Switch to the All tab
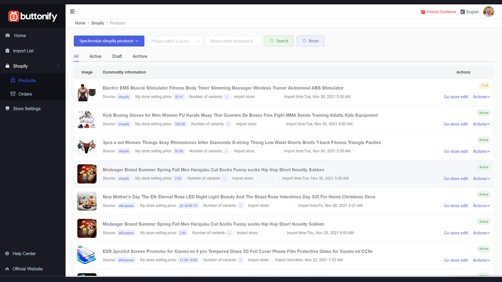This screenshot has height=282, width=502. pos(76,56)
